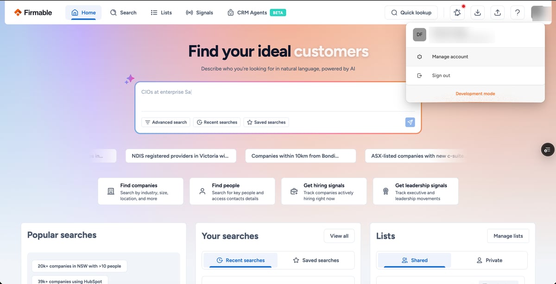The width and height of the screenshot is (556, 284).
Task: Open 39k+ companies using HubSpot search
Action: pyautogui.click(x=70, y=280)
